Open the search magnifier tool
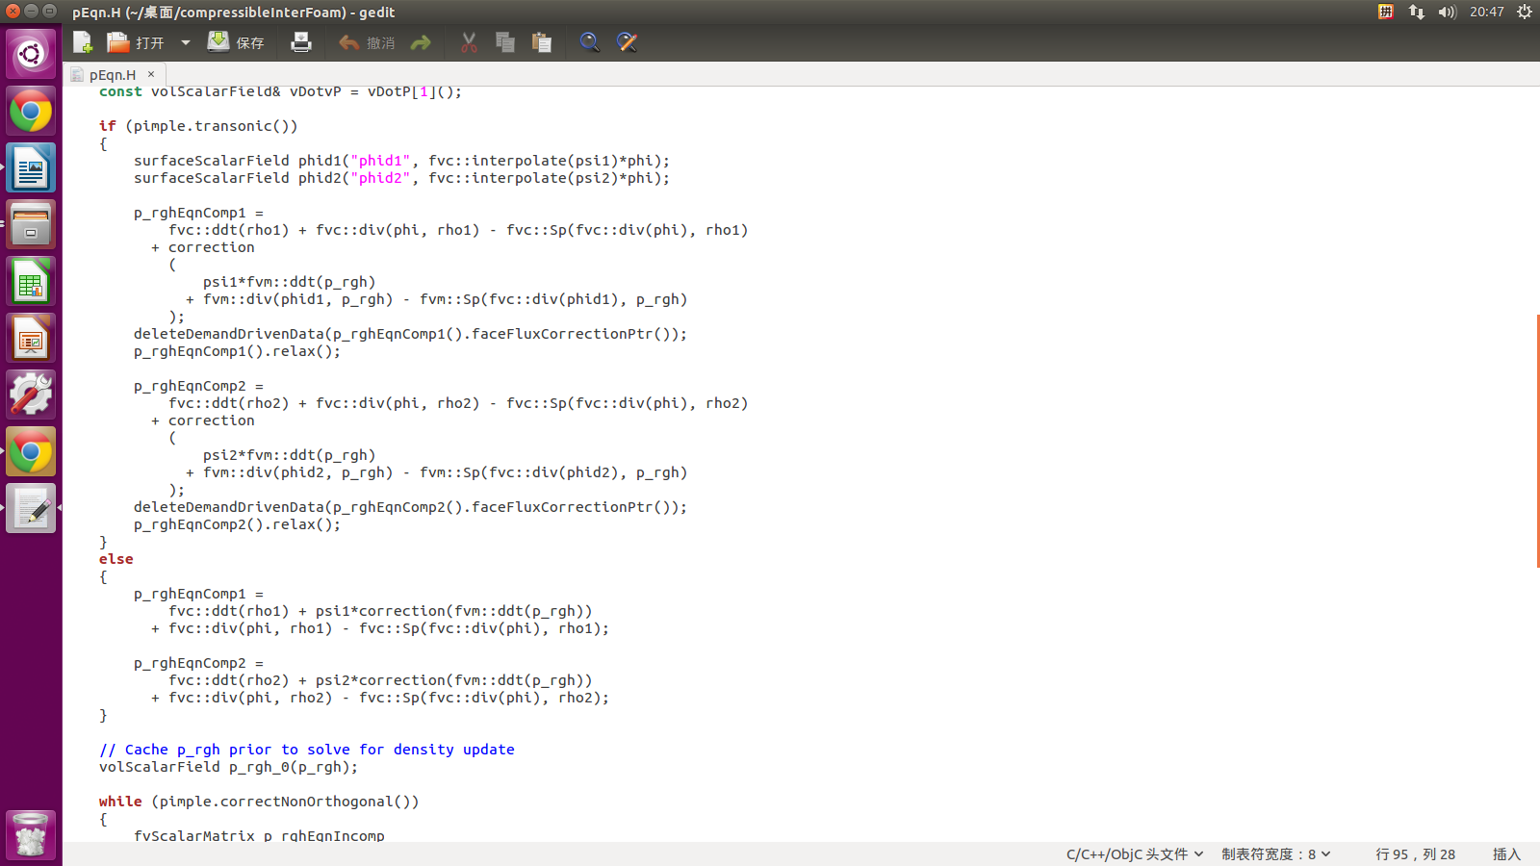The height and width of the screenshot is (866, 1540). [589, 42]
